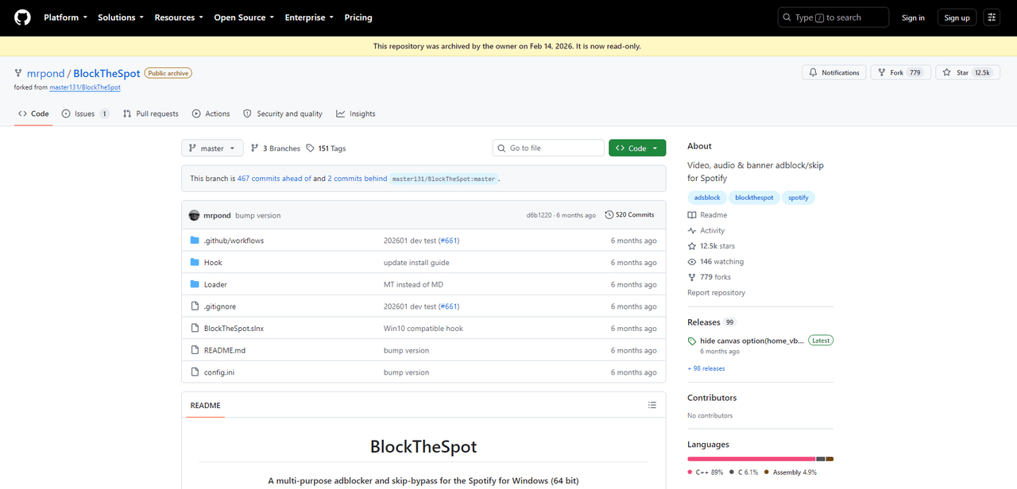Viewport: 1017px width, 489px height.
Task: Click the Sign up button
Action: pyautogui.click(x=957, y=17)
